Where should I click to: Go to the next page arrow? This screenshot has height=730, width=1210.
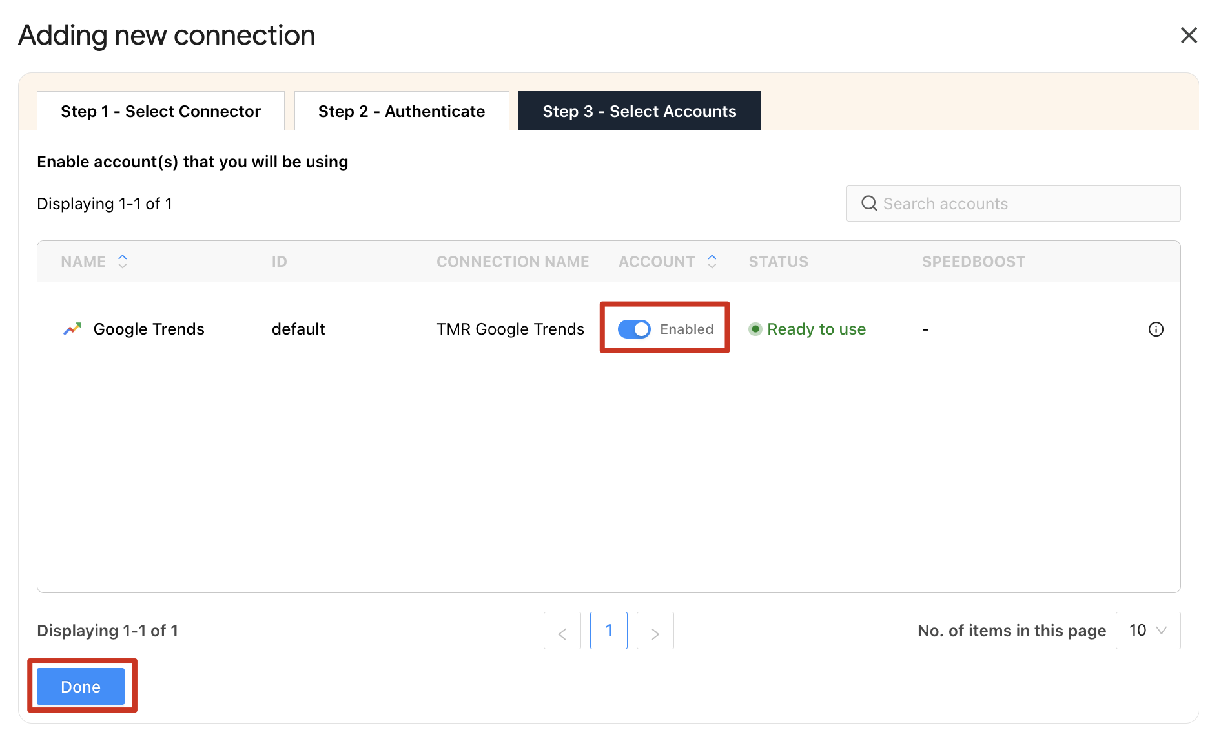[655, 631]
